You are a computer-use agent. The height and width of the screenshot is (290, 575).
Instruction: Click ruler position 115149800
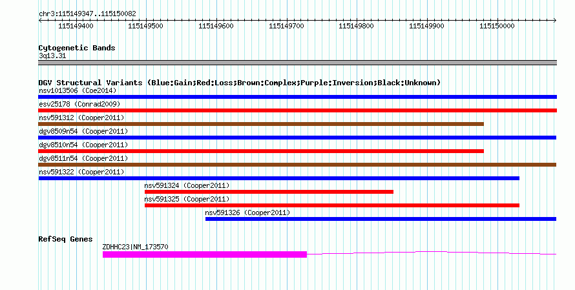357,26
